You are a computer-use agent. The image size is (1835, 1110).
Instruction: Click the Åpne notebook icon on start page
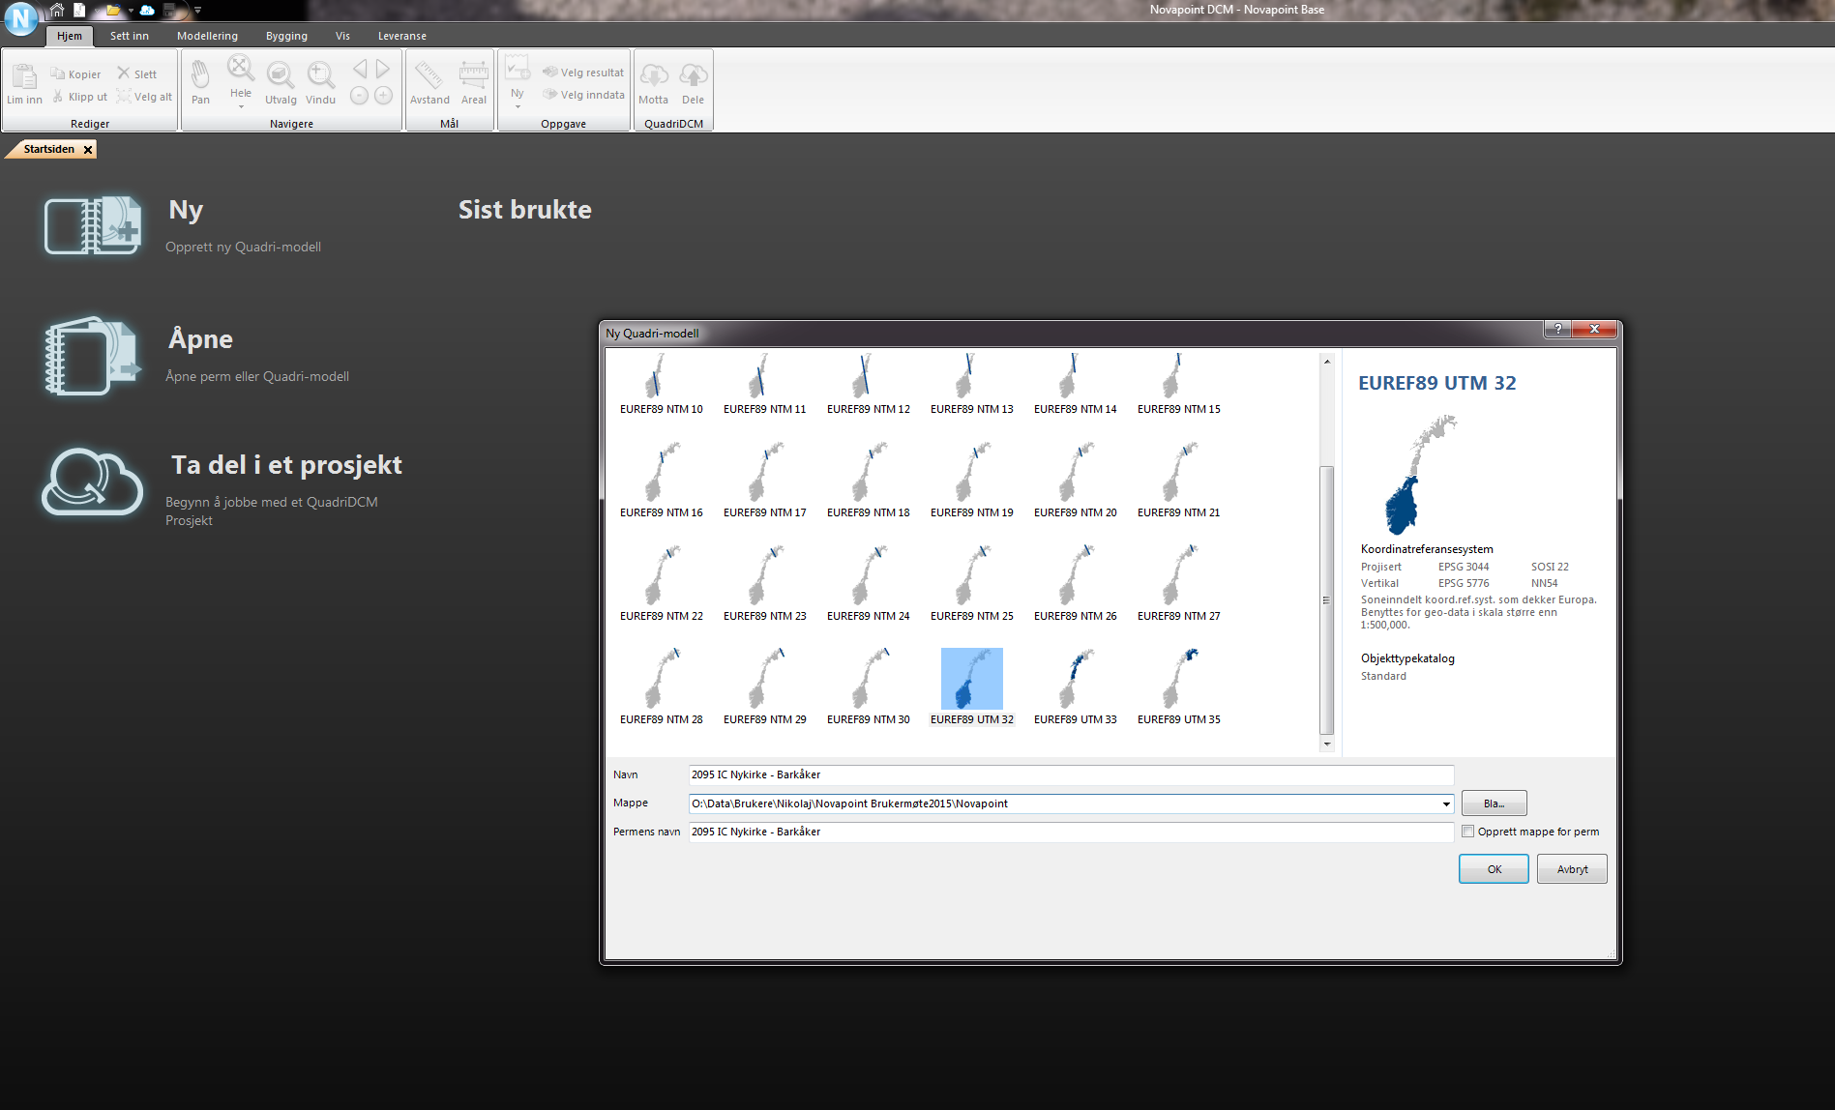pos(93,355)
